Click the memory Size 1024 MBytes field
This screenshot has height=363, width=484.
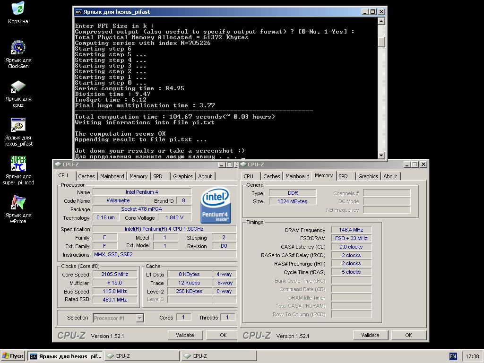293,201
